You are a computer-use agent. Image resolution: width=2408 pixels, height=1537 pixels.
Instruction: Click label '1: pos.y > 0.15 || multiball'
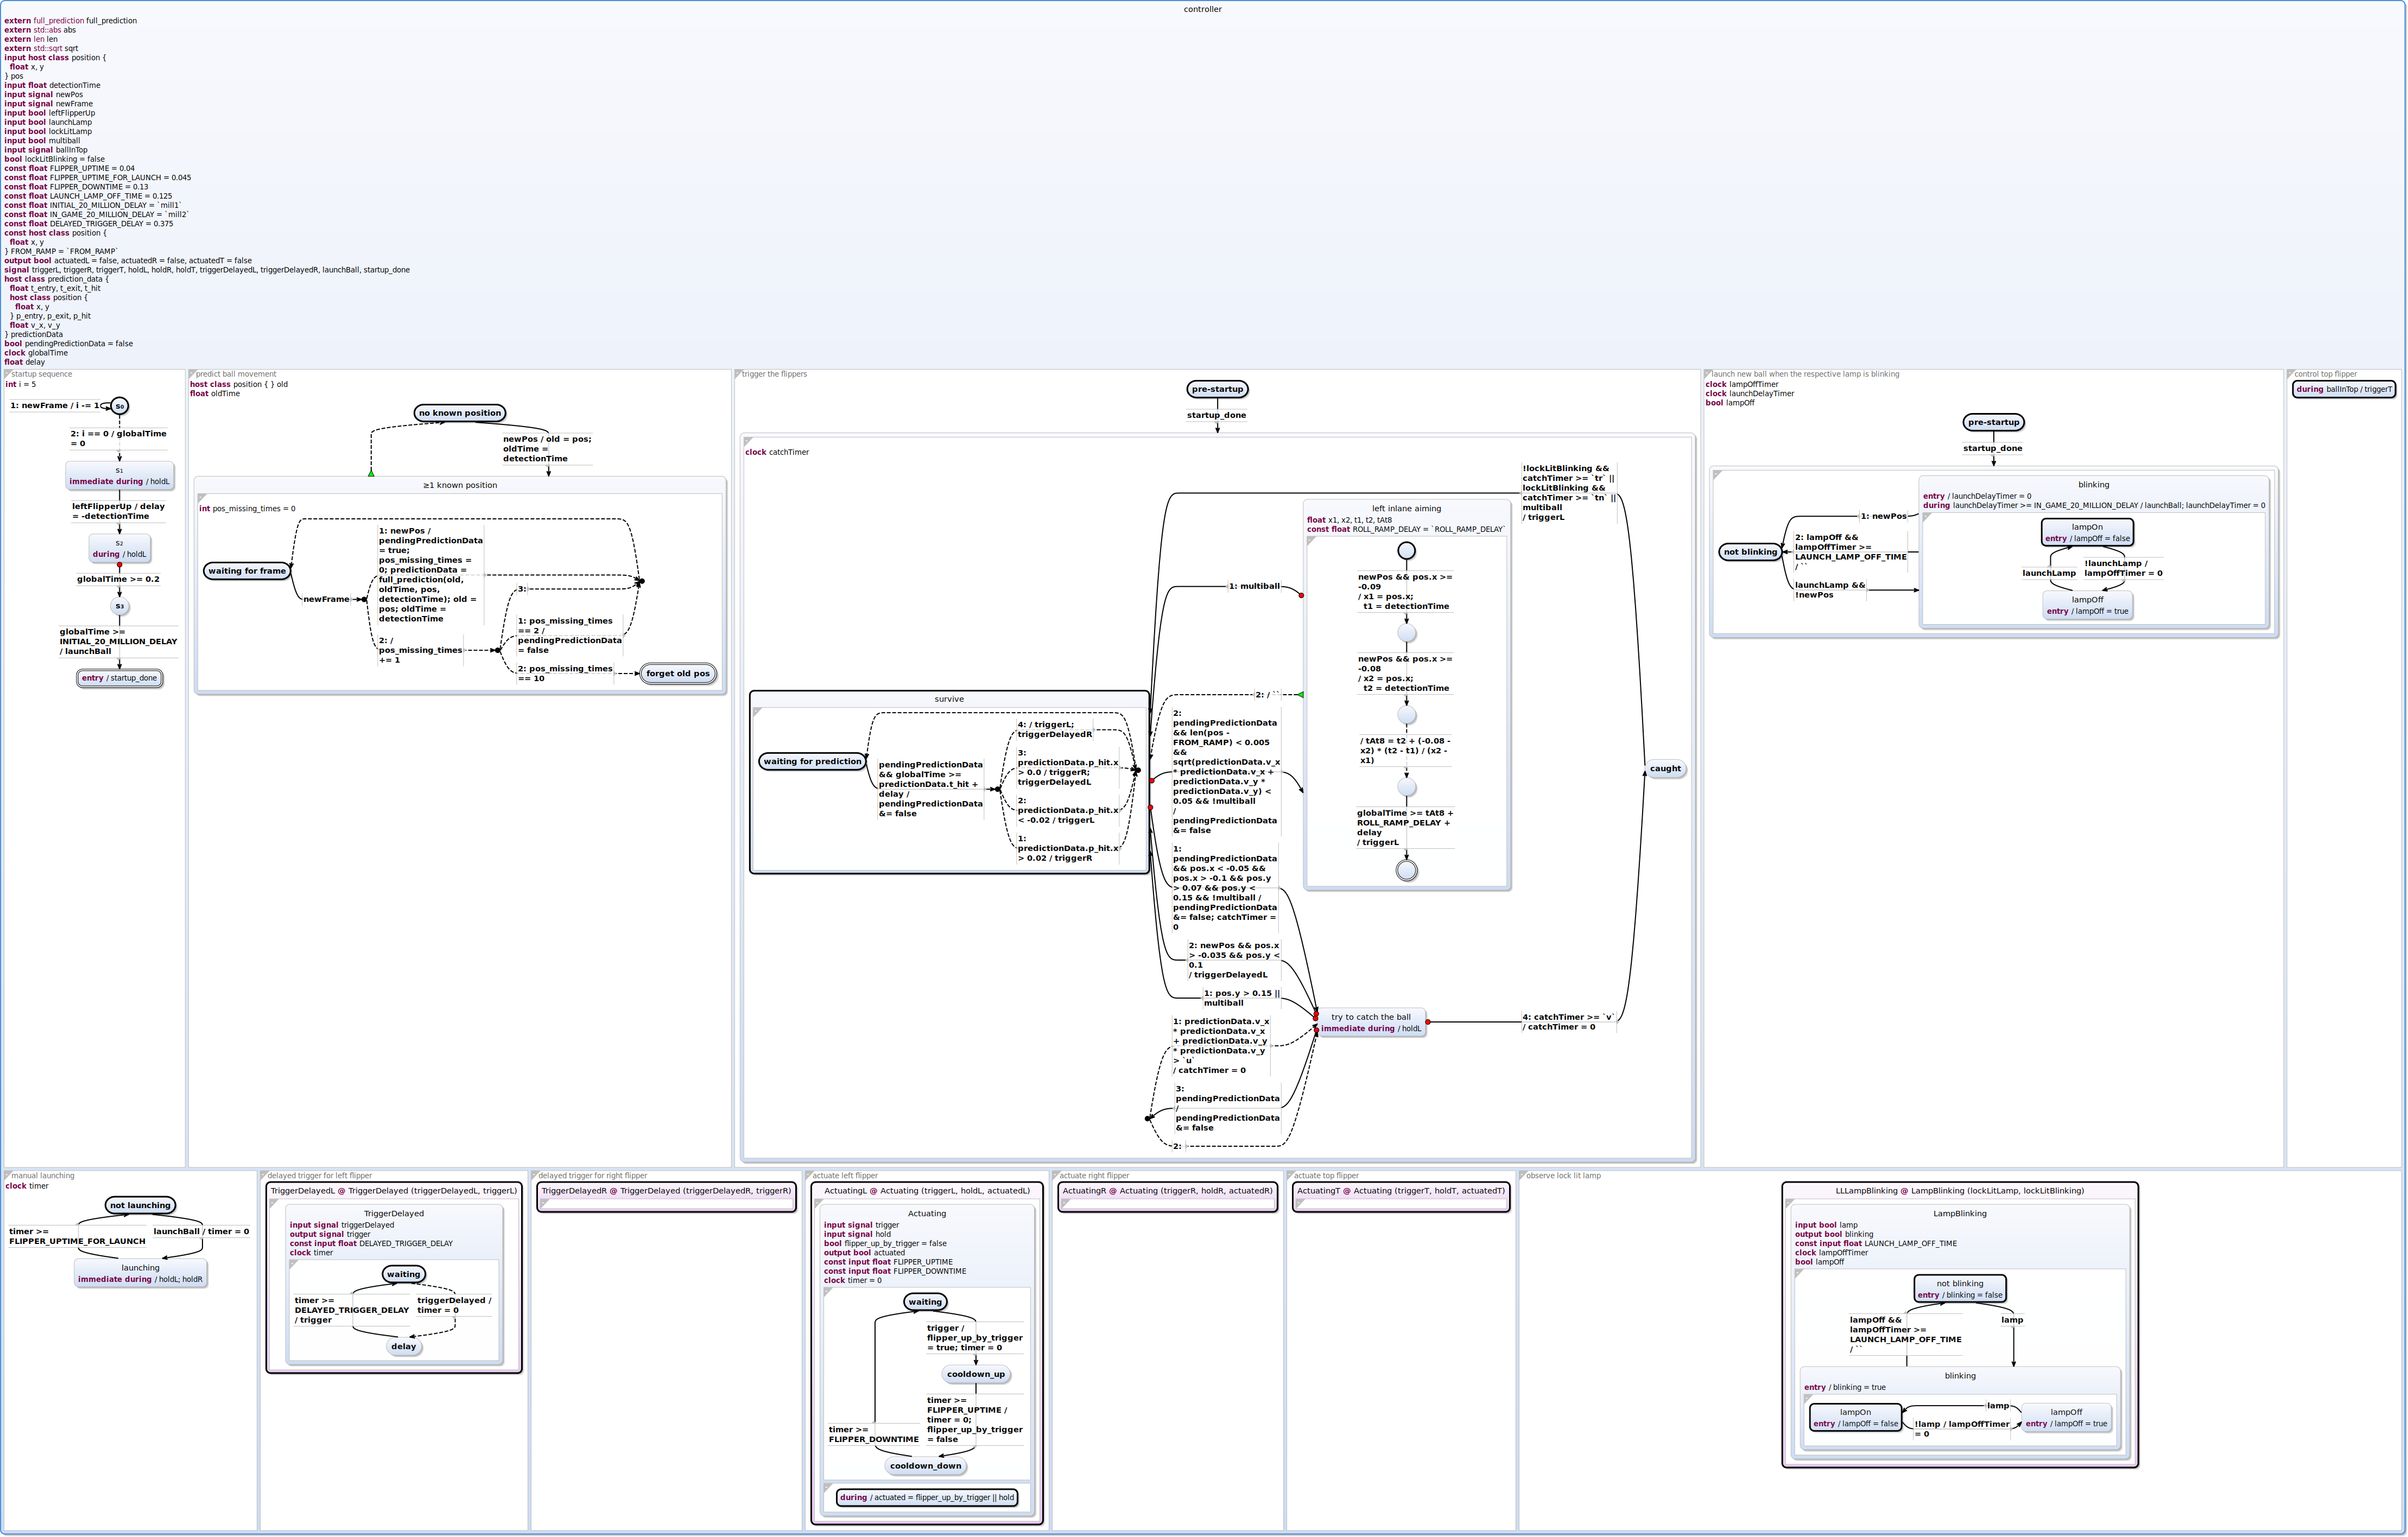point(1241,999)
